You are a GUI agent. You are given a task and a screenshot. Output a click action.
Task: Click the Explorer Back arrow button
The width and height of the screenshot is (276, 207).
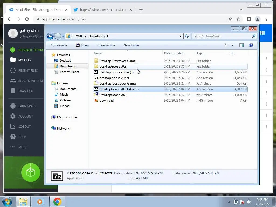coord(50,36)
